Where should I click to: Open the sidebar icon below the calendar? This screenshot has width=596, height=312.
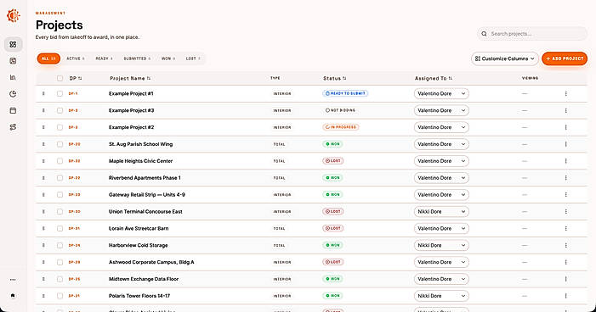[x=13, y=127]
